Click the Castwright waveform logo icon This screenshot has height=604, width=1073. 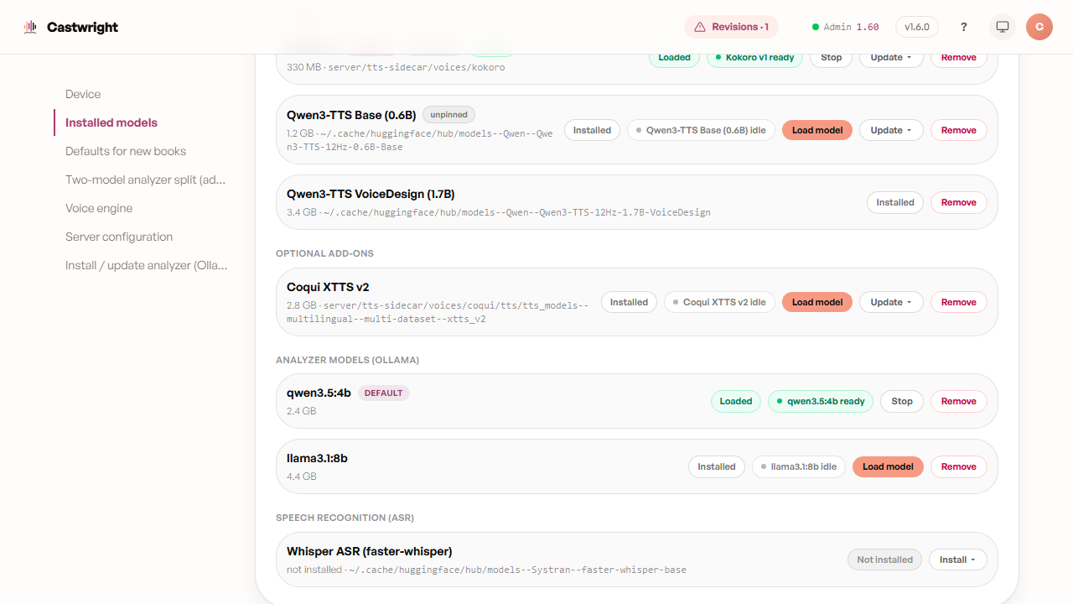click(x=31, y=27)
